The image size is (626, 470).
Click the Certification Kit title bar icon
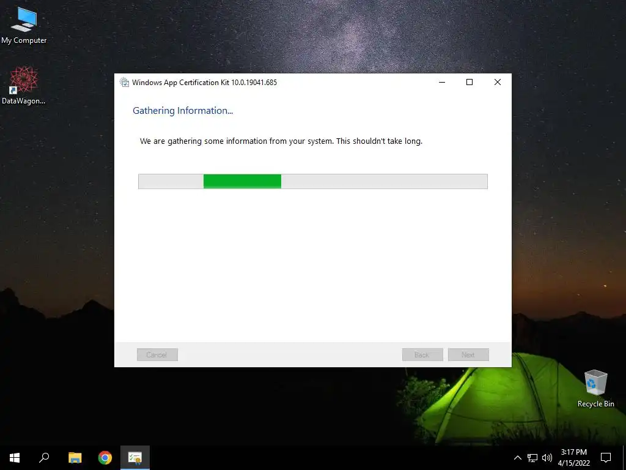[125, 83]
